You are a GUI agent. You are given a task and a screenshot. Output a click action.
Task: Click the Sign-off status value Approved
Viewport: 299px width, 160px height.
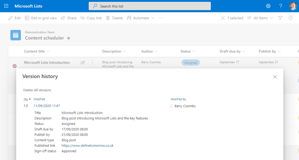(69, 151)
